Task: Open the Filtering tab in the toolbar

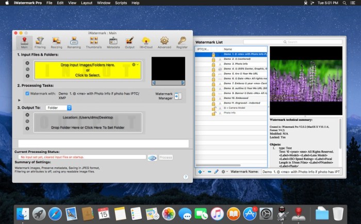Action: coord(40,41)
